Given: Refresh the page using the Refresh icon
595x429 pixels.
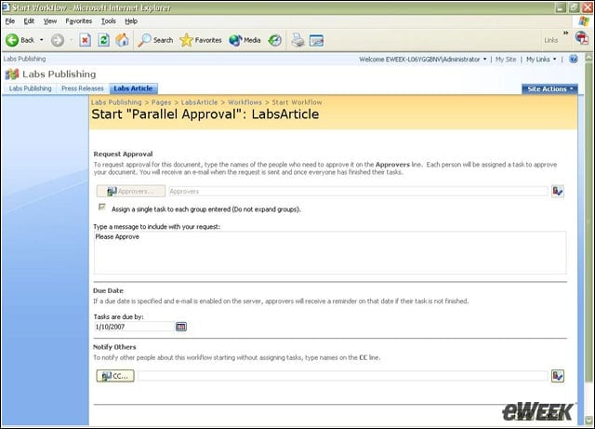Looking at the screenshot, I should (x=103, y=40).
